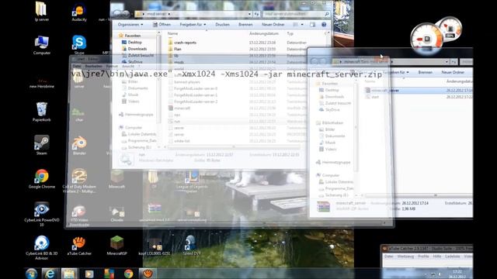Click the help icon in mod server Explorer

pos(324,24)
